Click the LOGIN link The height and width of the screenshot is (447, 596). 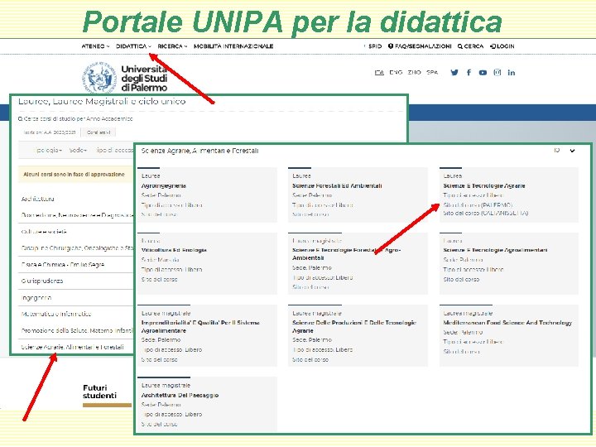(502, 46)
